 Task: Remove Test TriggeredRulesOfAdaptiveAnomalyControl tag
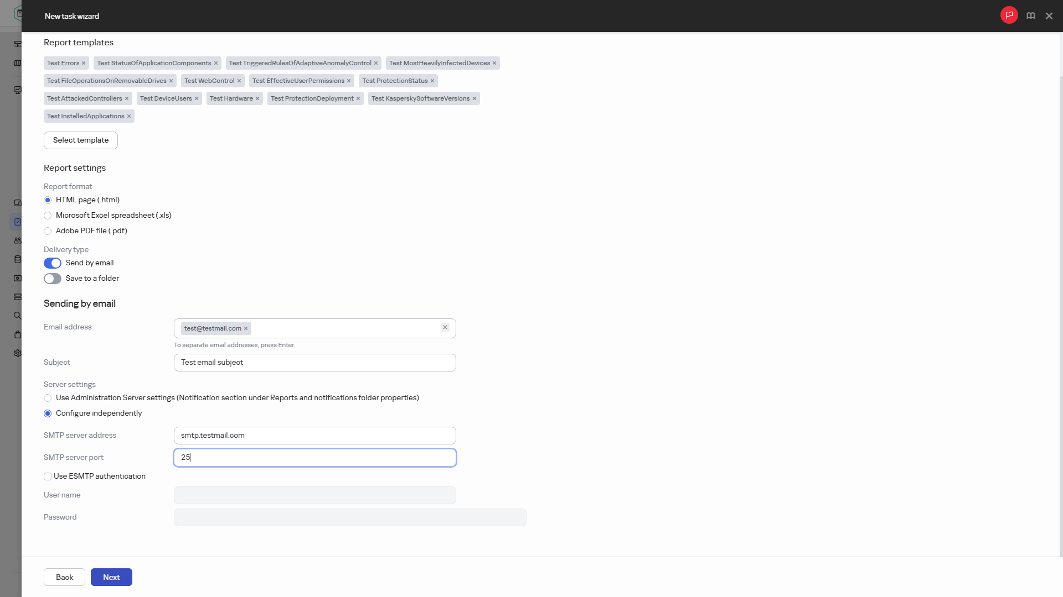(375, 64)
